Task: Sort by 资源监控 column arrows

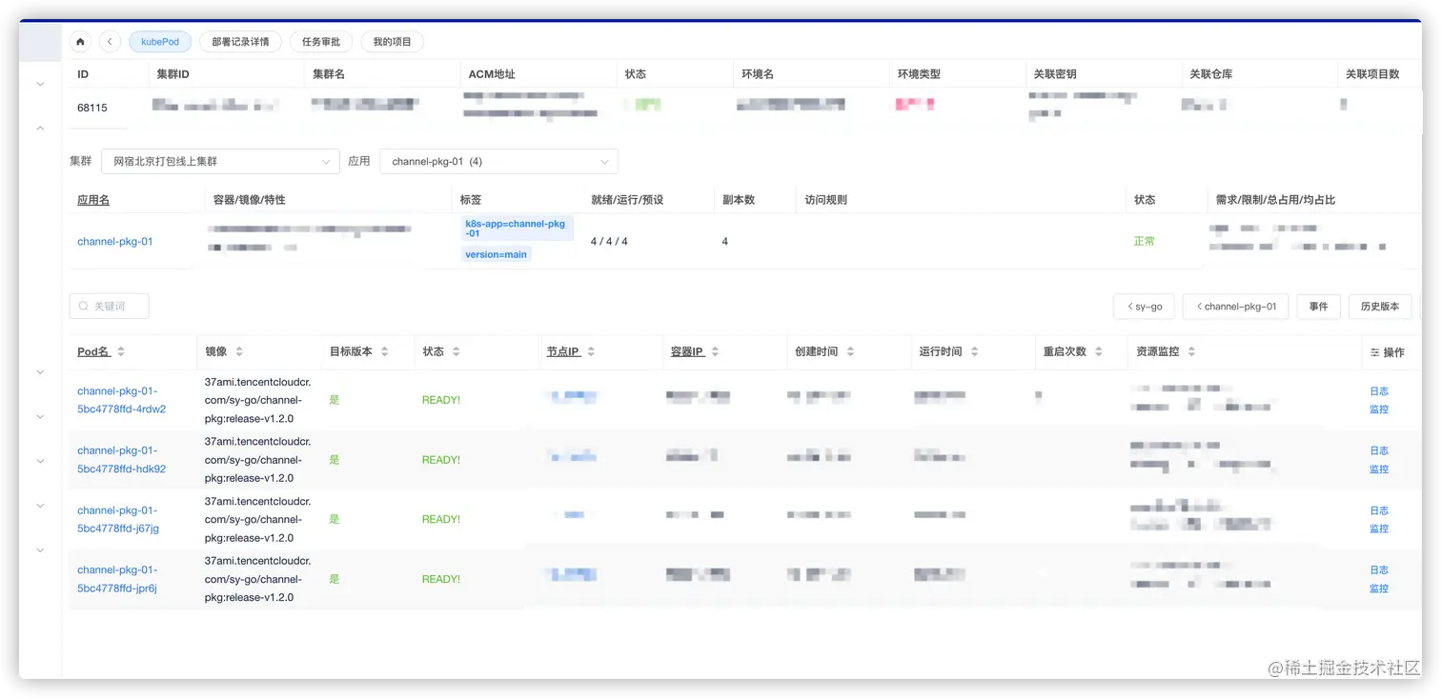Action: tap(1191, 351)
